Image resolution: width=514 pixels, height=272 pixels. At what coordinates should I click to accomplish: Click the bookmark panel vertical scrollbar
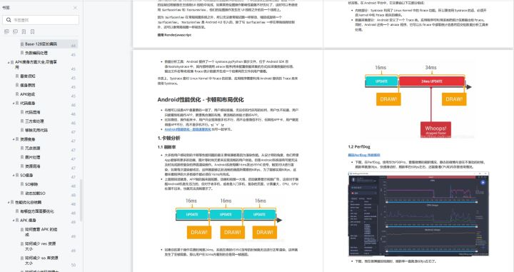81,200
